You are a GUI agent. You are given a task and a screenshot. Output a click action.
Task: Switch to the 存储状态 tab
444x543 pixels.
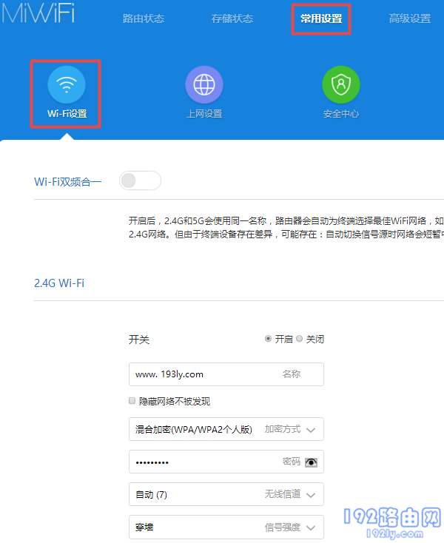click(x=232, y=18)
